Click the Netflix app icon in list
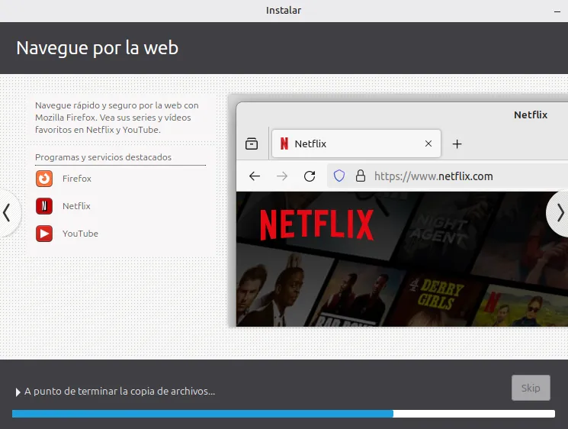Viewport: 568px width, 429px height. [43, 206]
